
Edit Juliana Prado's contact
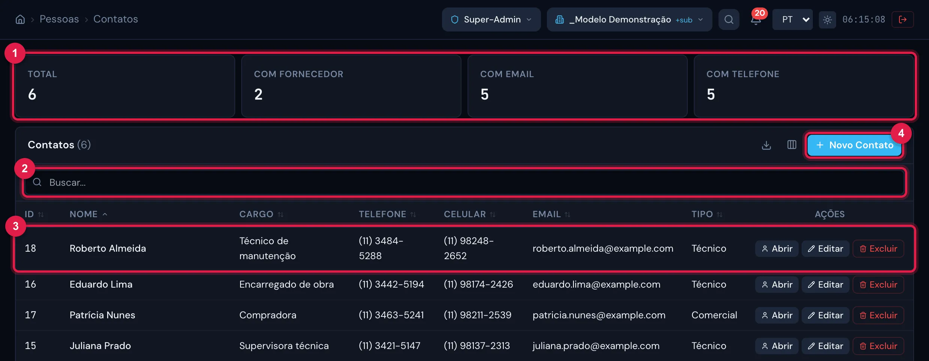click(x=825, y=346)
